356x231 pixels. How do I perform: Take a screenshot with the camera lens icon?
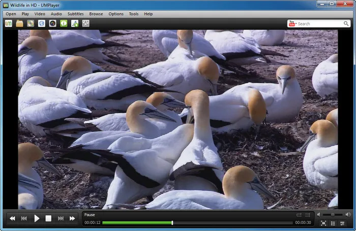(53, 23)
